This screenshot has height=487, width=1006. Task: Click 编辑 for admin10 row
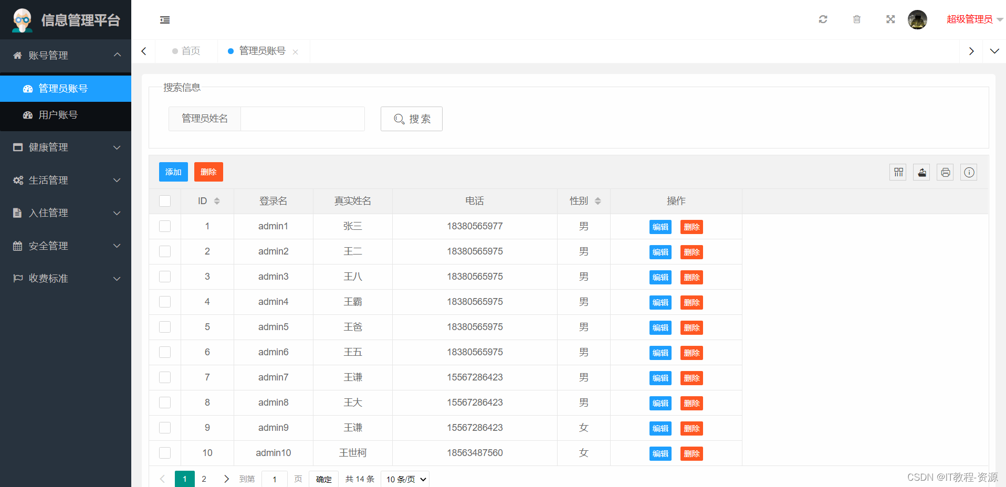point(661,453)
